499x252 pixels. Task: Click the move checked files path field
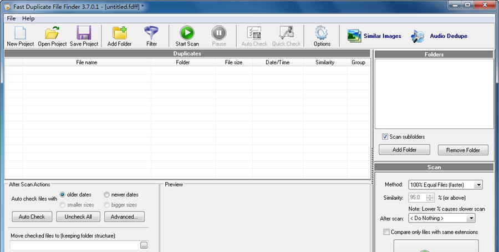[x=75, y=245]
